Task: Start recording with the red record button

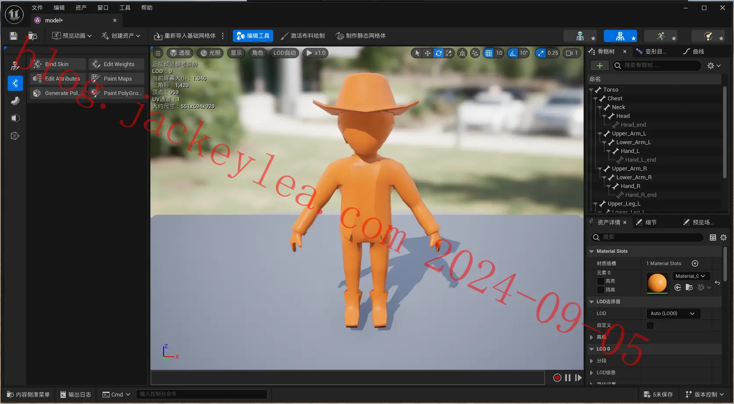Action: coord(557,378)
